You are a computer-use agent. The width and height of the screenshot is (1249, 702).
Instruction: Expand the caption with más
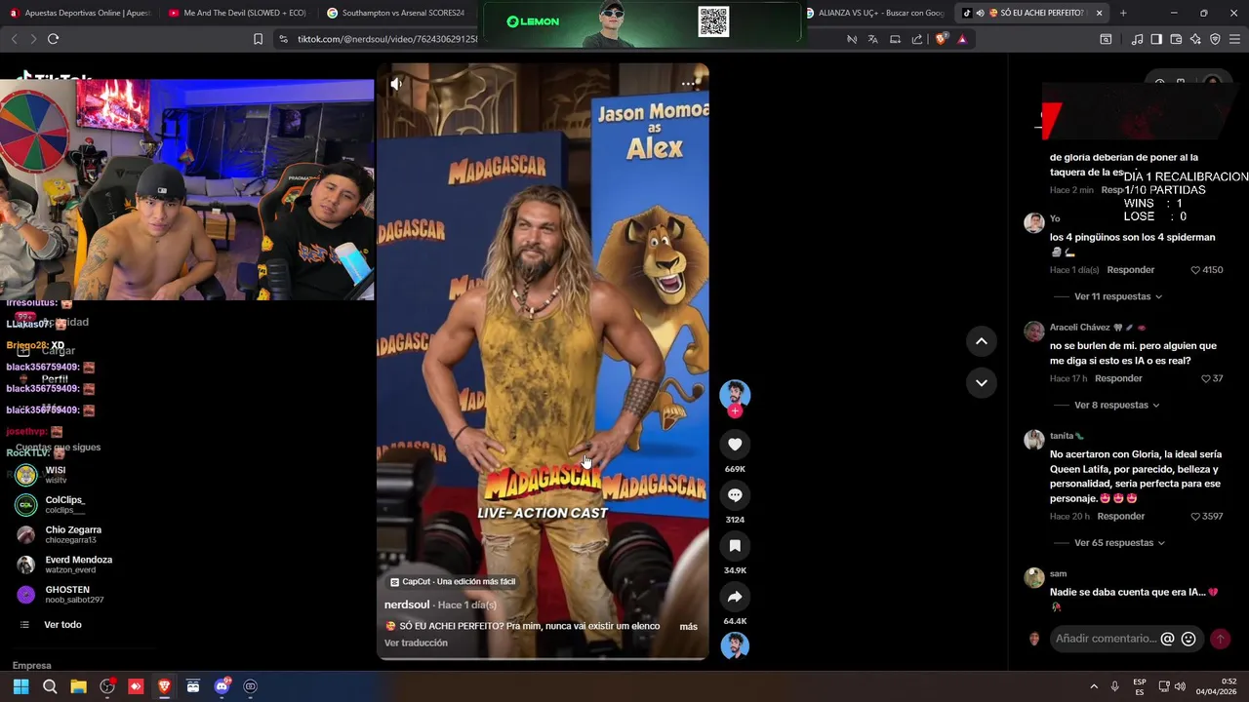[x=688, y=627]
